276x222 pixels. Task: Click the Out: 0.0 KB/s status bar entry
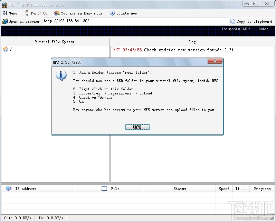point(18,218)
